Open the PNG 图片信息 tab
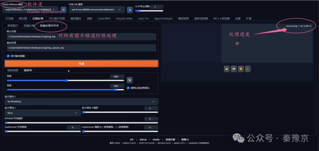The height and width of the screenshot is (151, 319). tap(57, 19)
